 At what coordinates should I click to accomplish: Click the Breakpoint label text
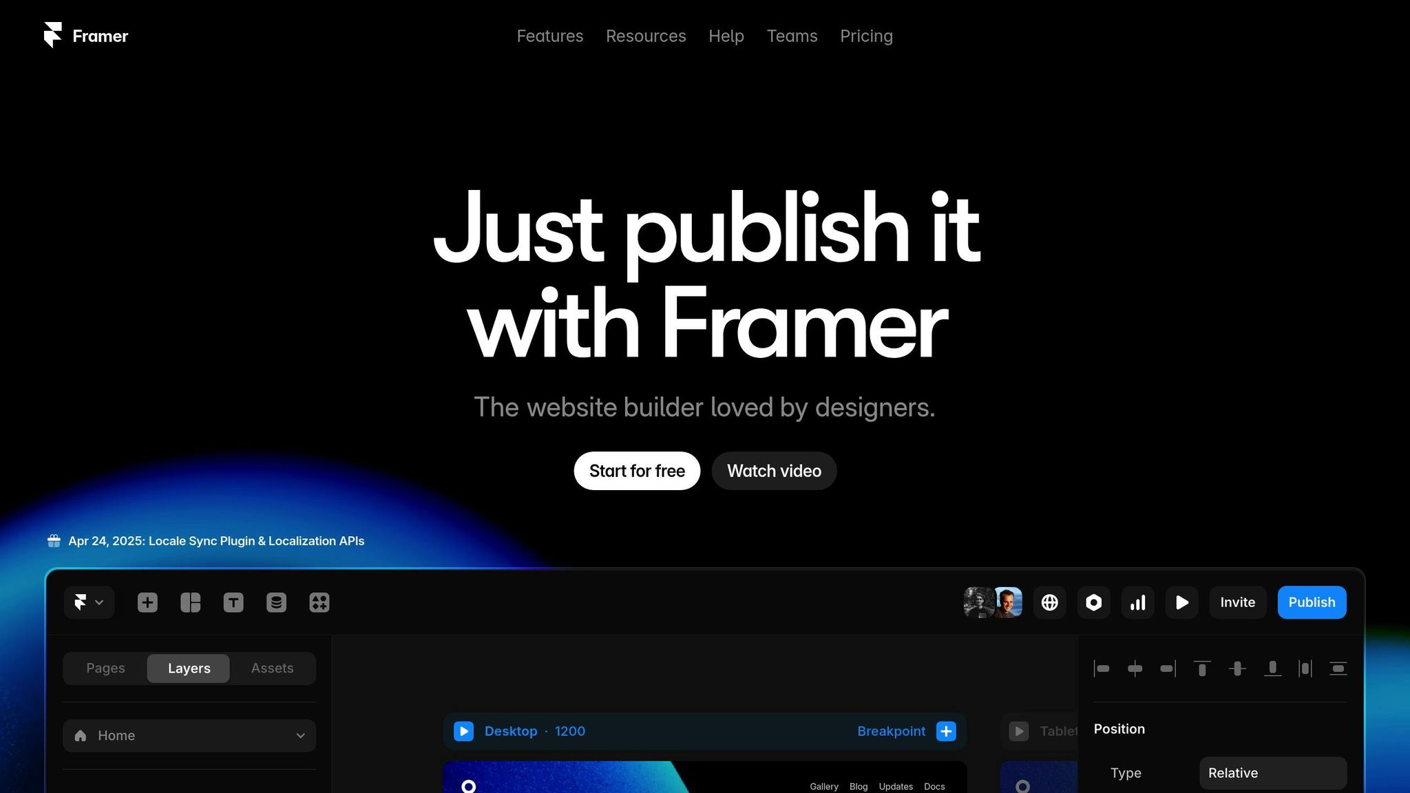point(892,731)
